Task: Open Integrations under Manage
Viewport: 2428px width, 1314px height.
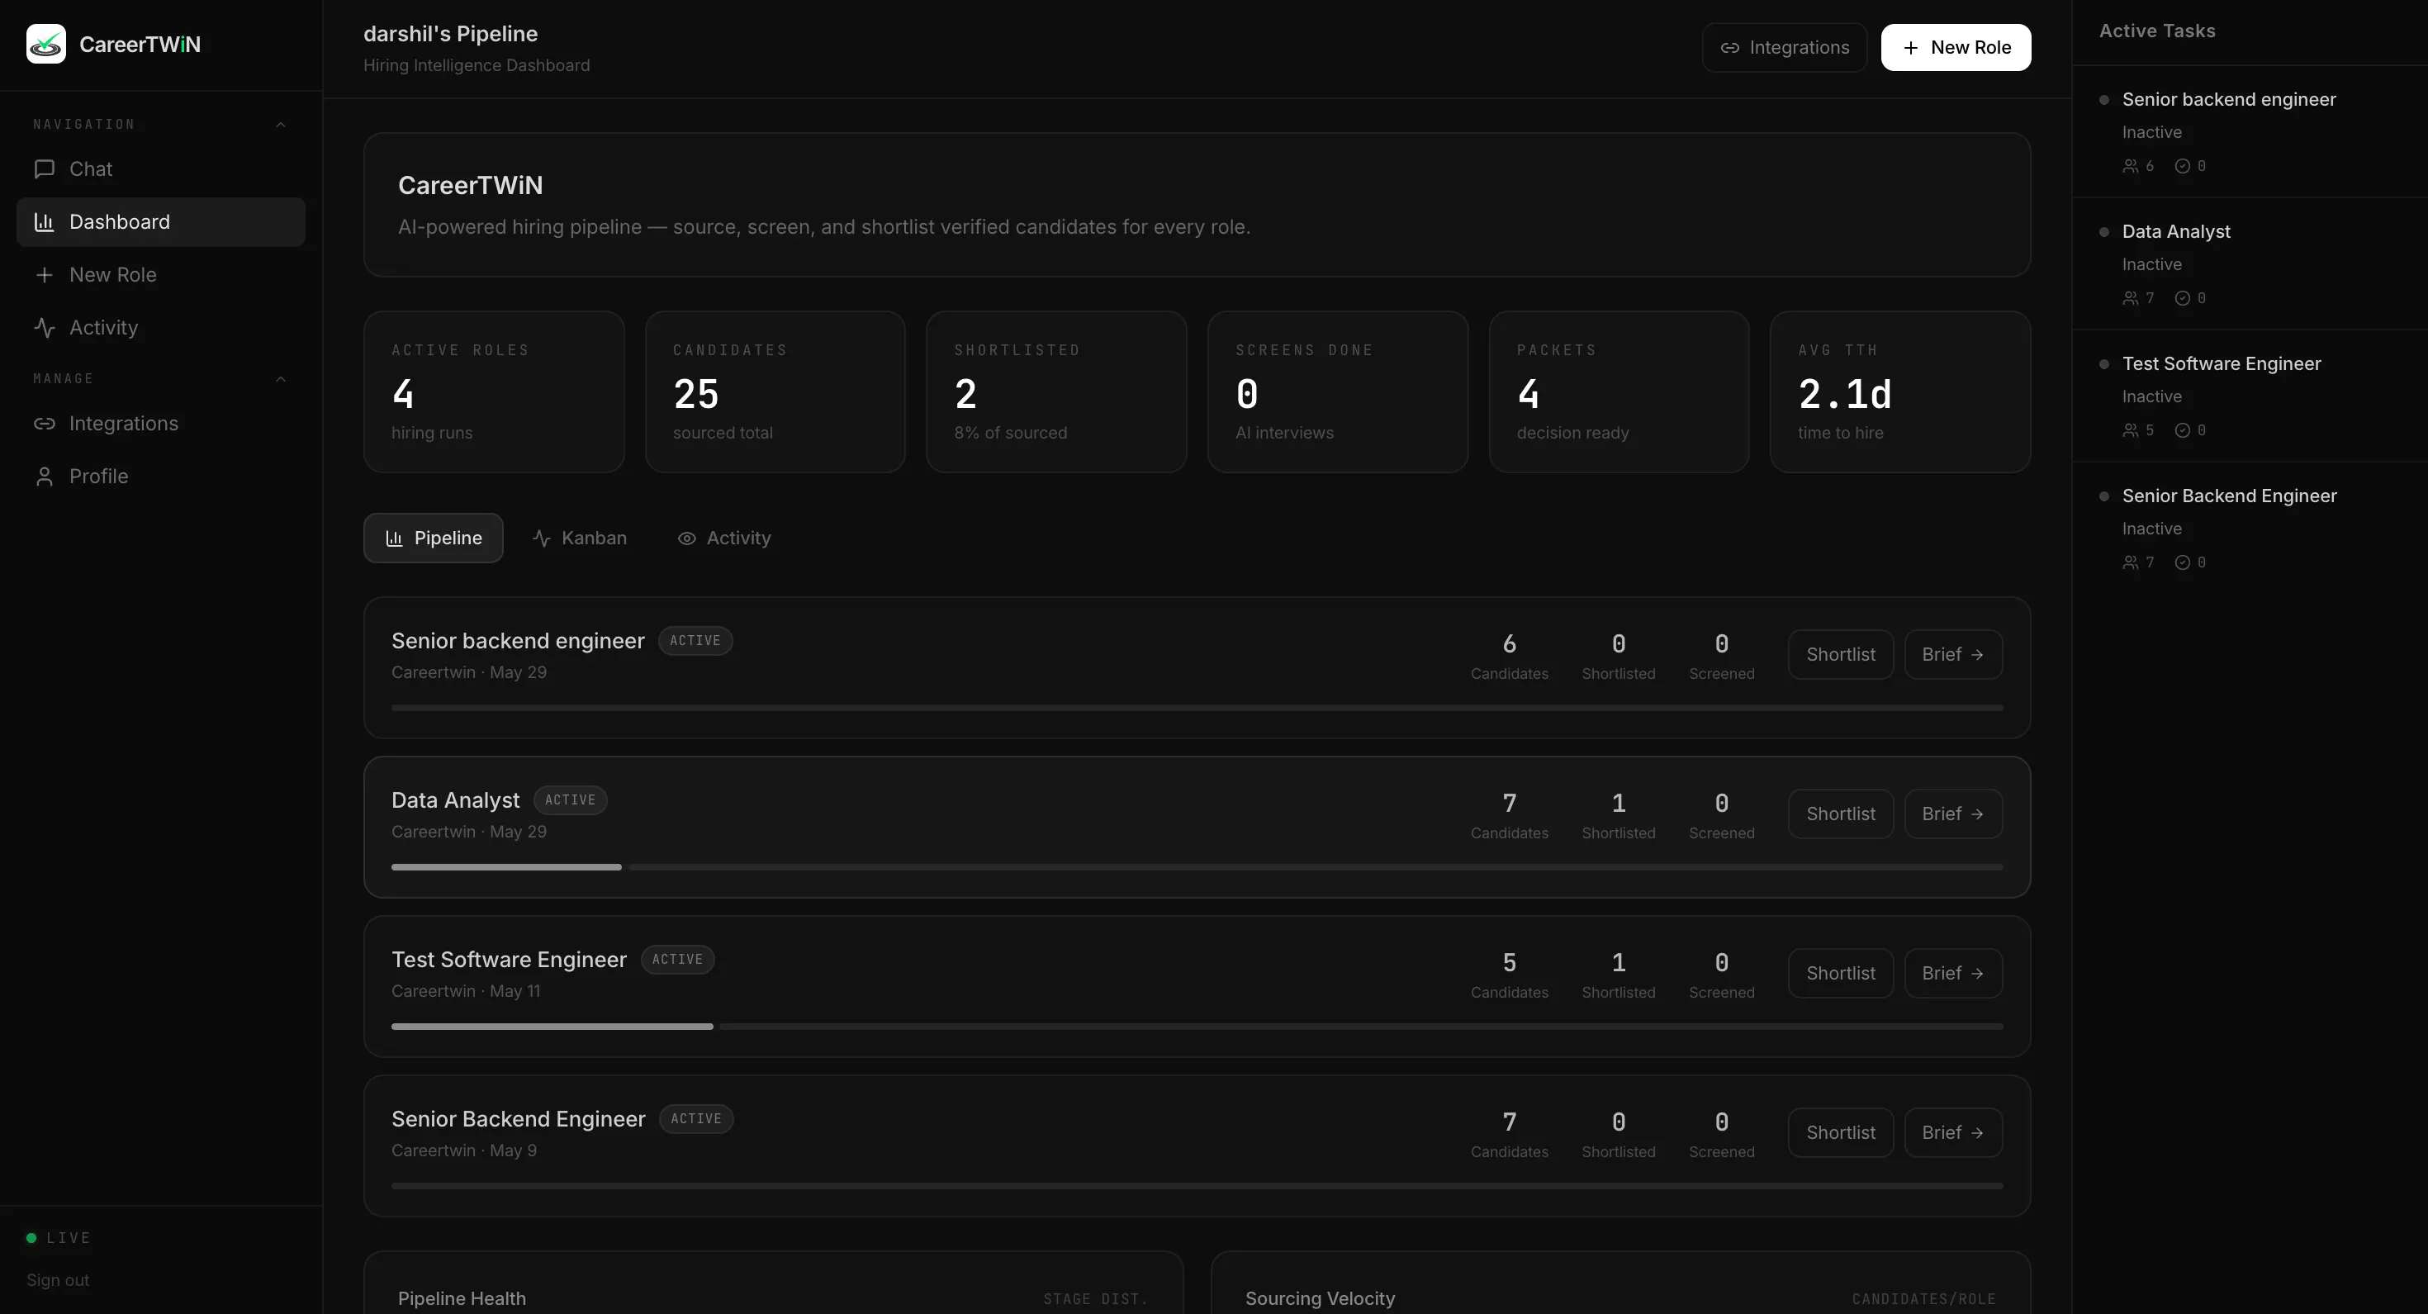Action: tap(160, 423)
